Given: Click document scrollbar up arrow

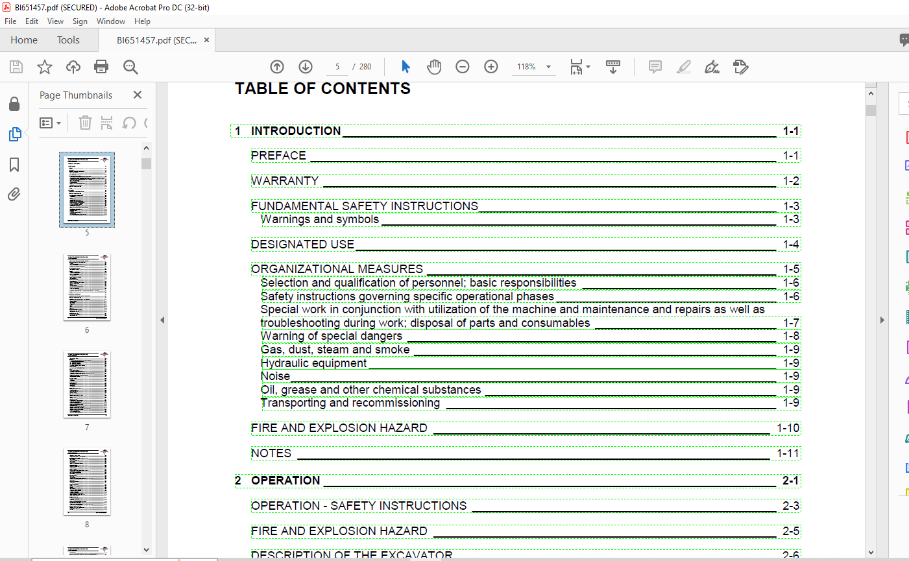Looking at the screenshot, I should [871, 93].
